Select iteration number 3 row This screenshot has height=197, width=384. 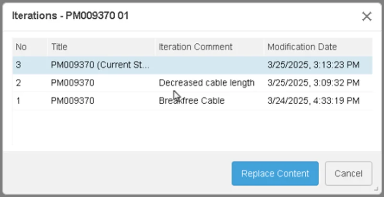pyautogui.click(x=19, y=65)
